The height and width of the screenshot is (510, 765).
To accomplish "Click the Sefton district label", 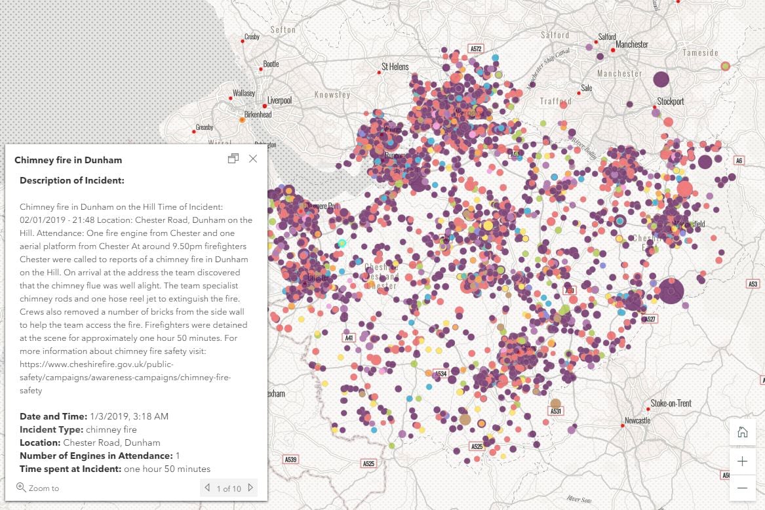I will (283, 29).
